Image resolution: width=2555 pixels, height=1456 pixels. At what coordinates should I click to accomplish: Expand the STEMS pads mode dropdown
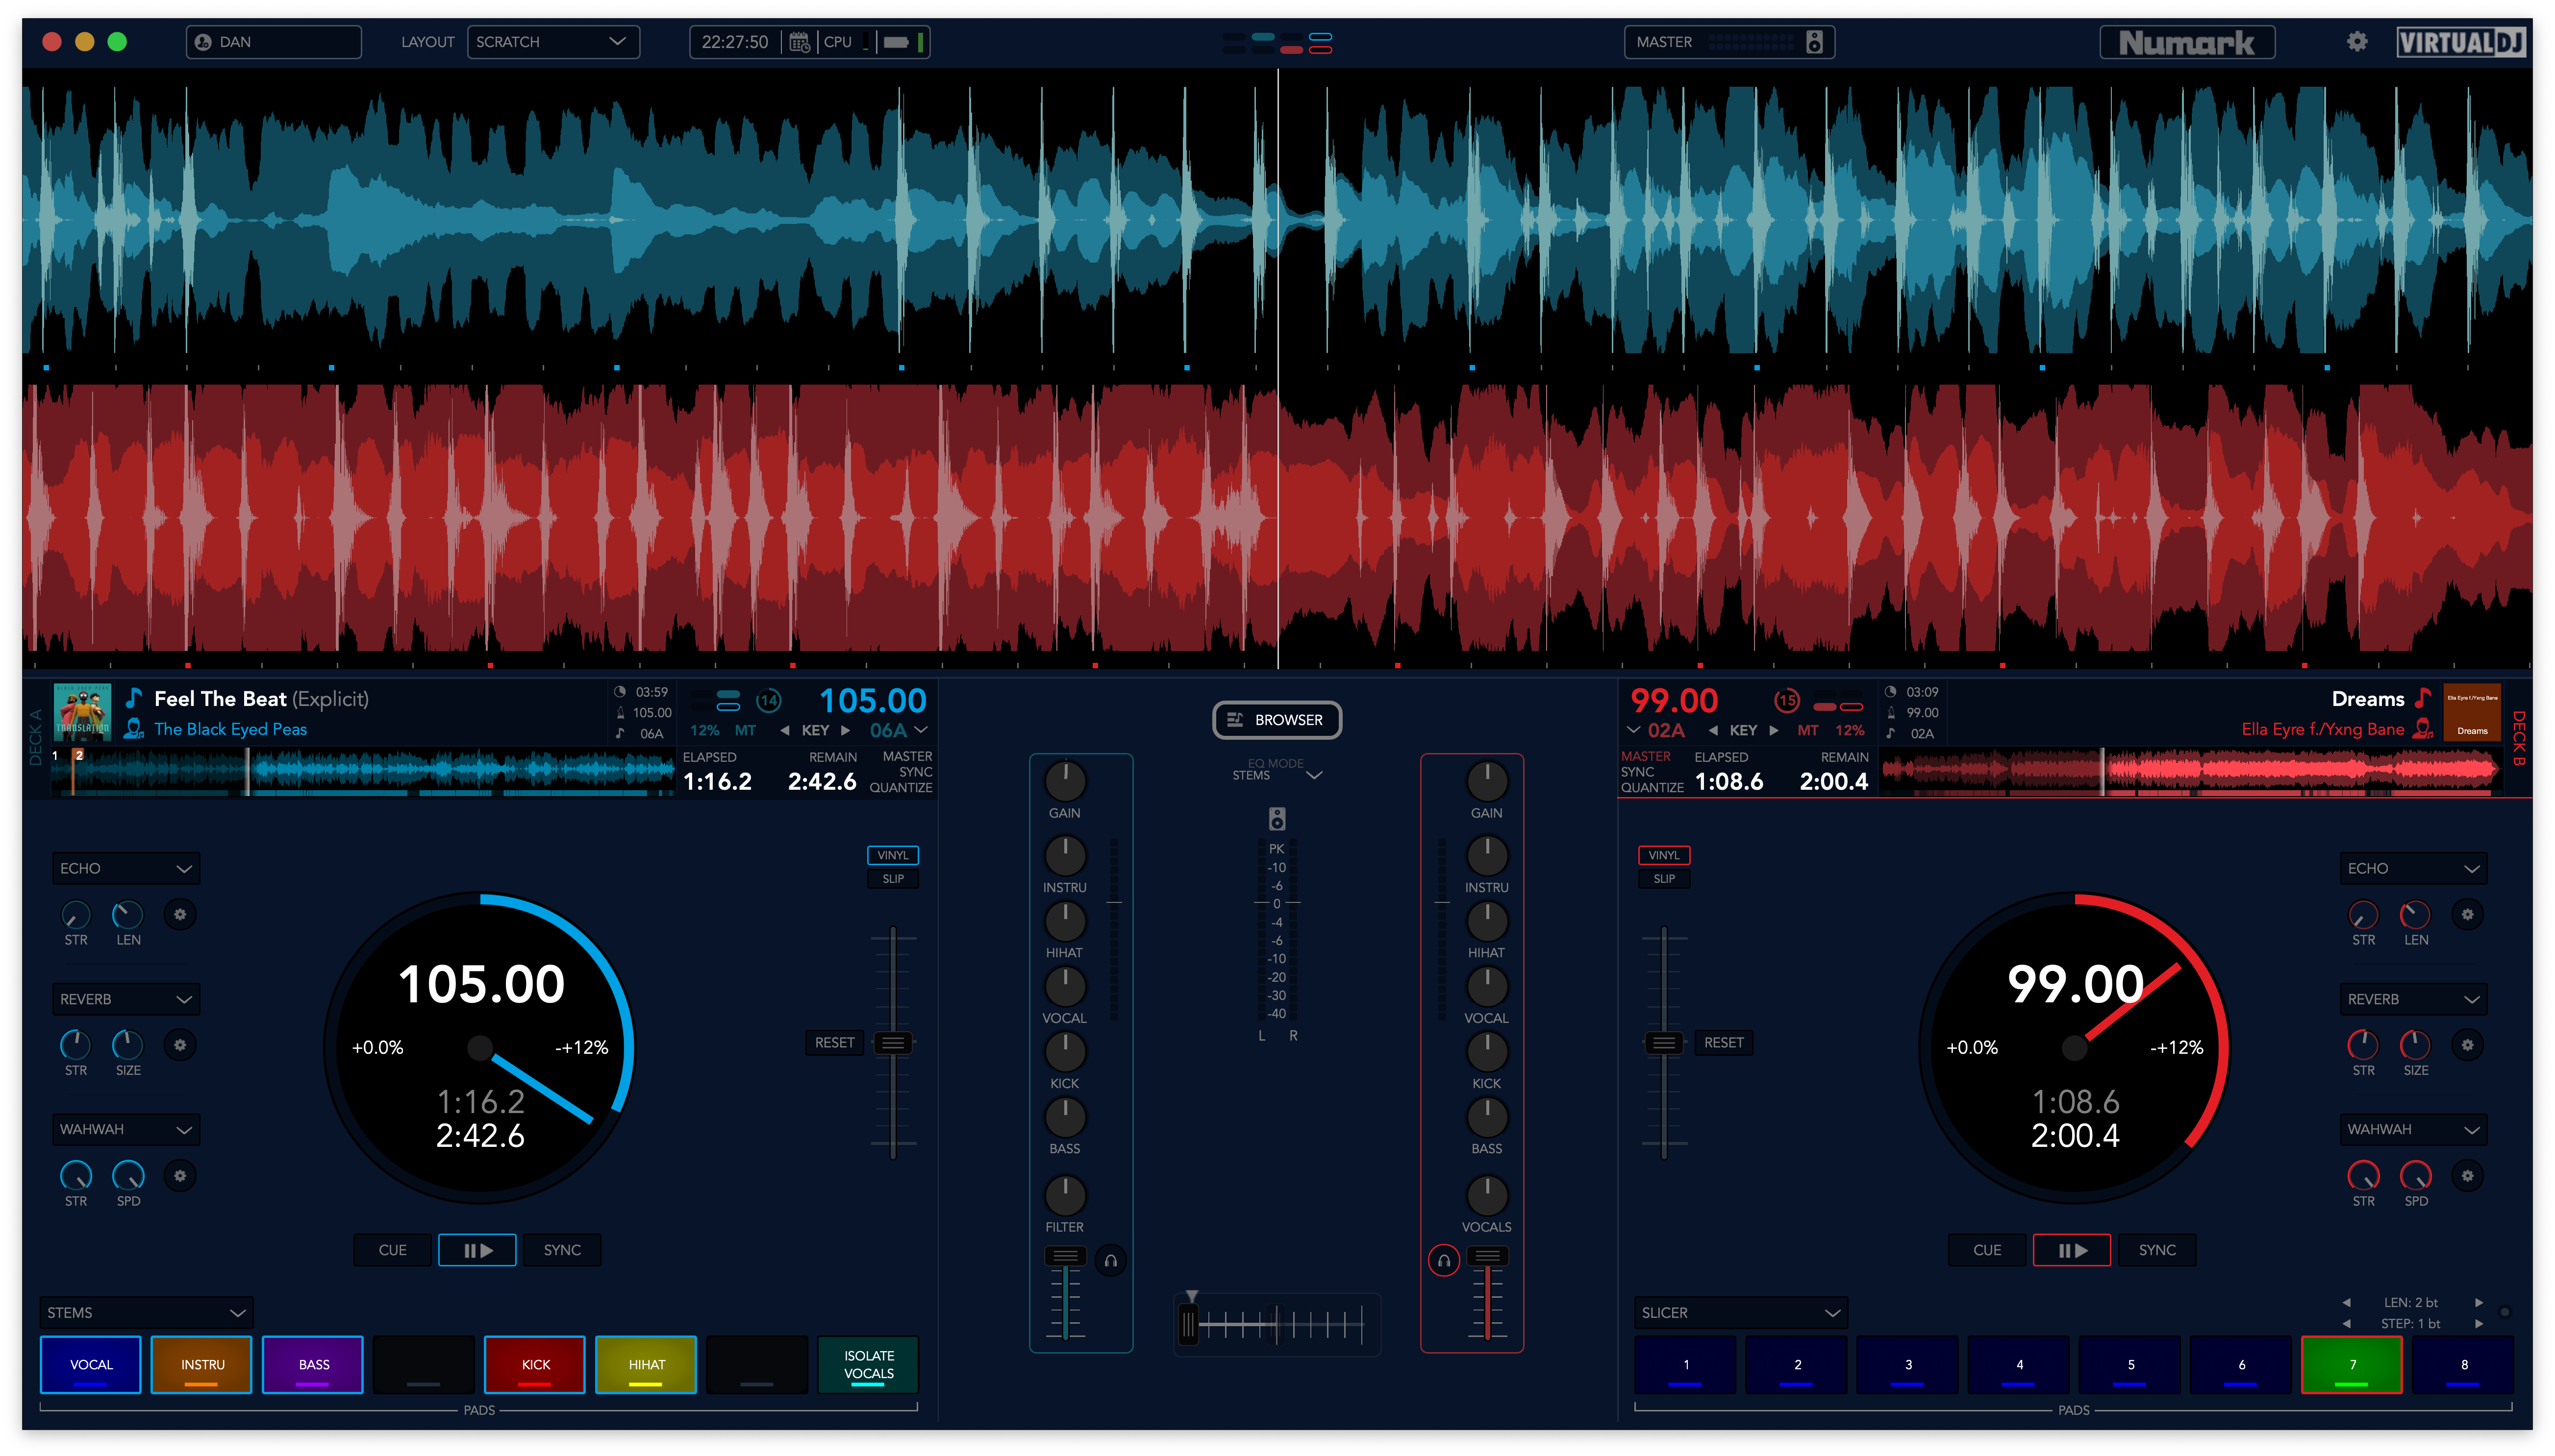pyautogui.click(x=146, y=1312)
